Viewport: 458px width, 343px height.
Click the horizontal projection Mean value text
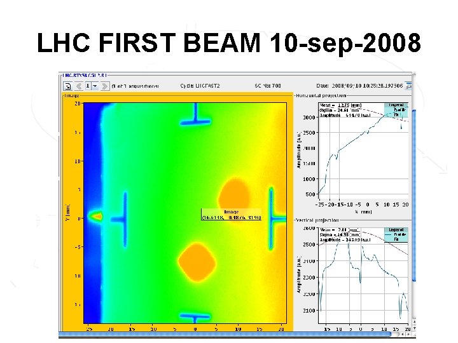coord(340,105)
